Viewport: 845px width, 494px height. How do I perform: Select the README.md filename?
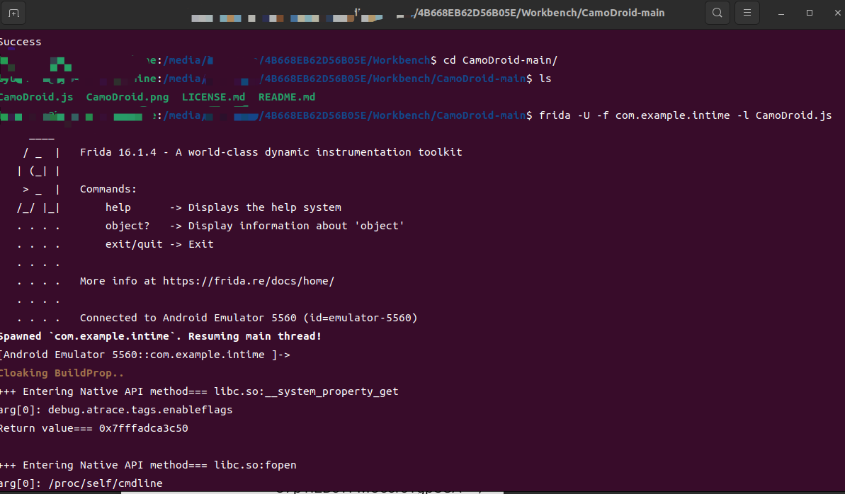tap(286, 97)
